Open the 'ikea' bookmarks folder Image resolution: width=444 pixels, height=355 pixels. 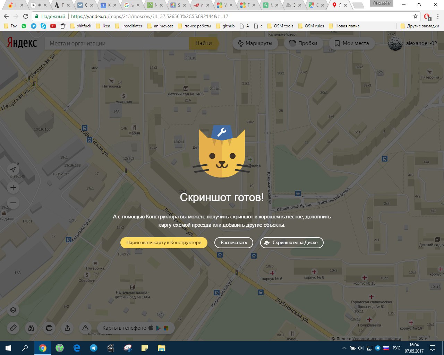103,26
